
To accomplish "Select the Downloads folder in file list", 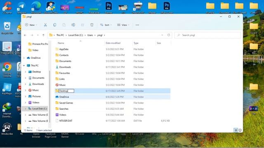I will (113, 67).
